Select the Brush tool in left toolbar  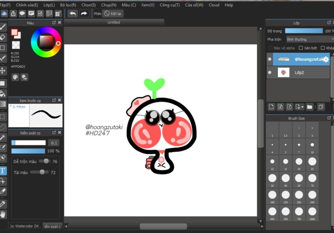tap(3, 27)
